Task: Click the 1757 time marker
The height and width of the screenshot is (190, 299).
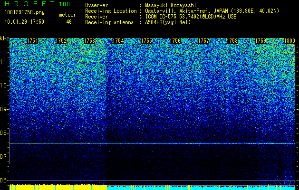Action: point(203,41)
